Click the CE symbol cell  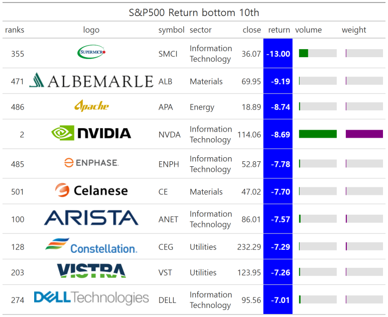163,192
